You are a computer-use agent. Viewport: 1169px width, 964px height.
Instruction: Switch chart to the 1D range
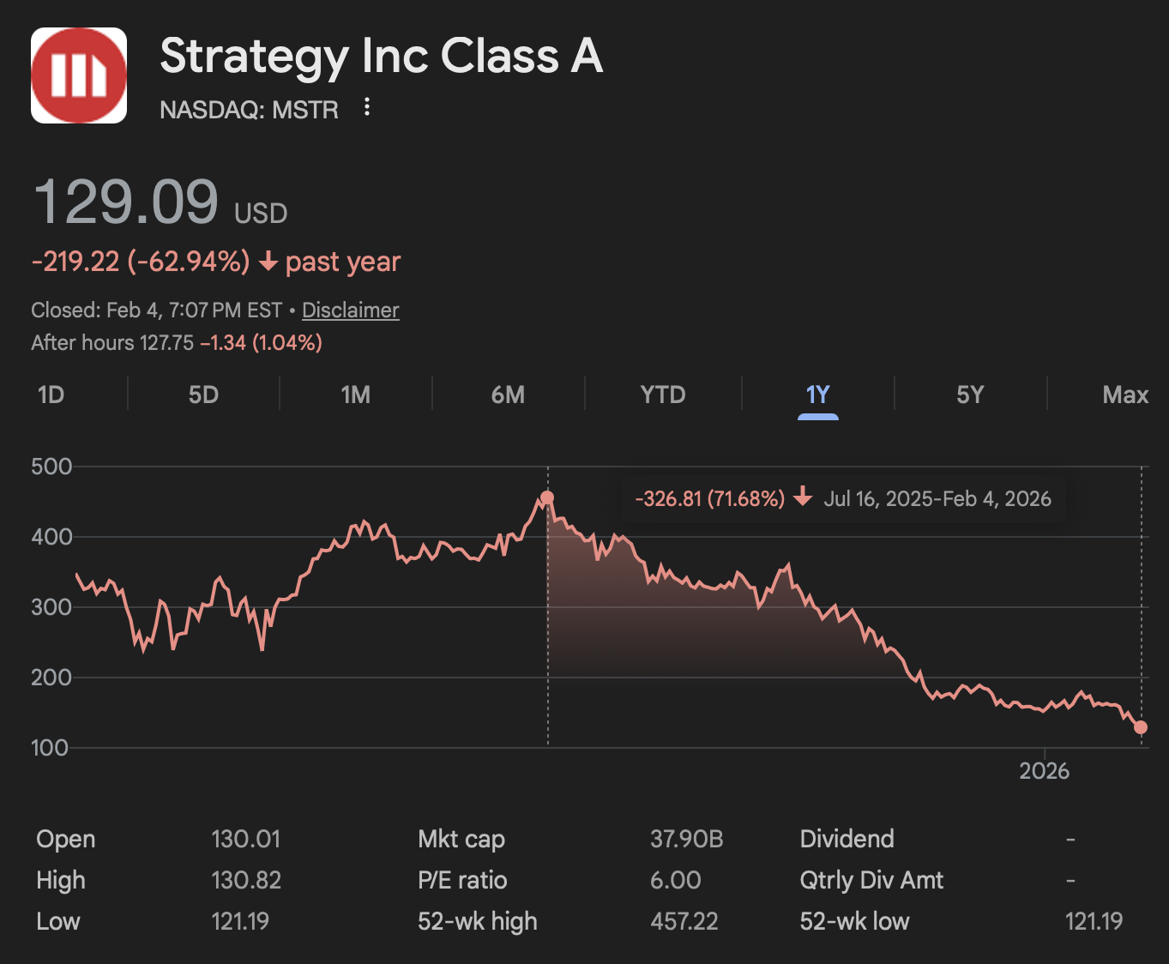point(51,395)
